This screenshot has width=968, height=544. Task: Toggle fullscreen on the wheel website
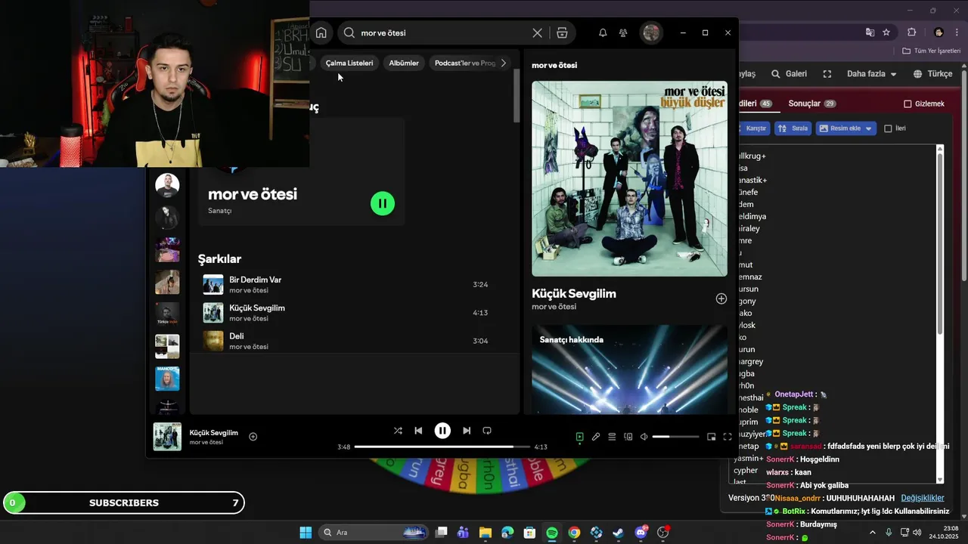(827, 74)
